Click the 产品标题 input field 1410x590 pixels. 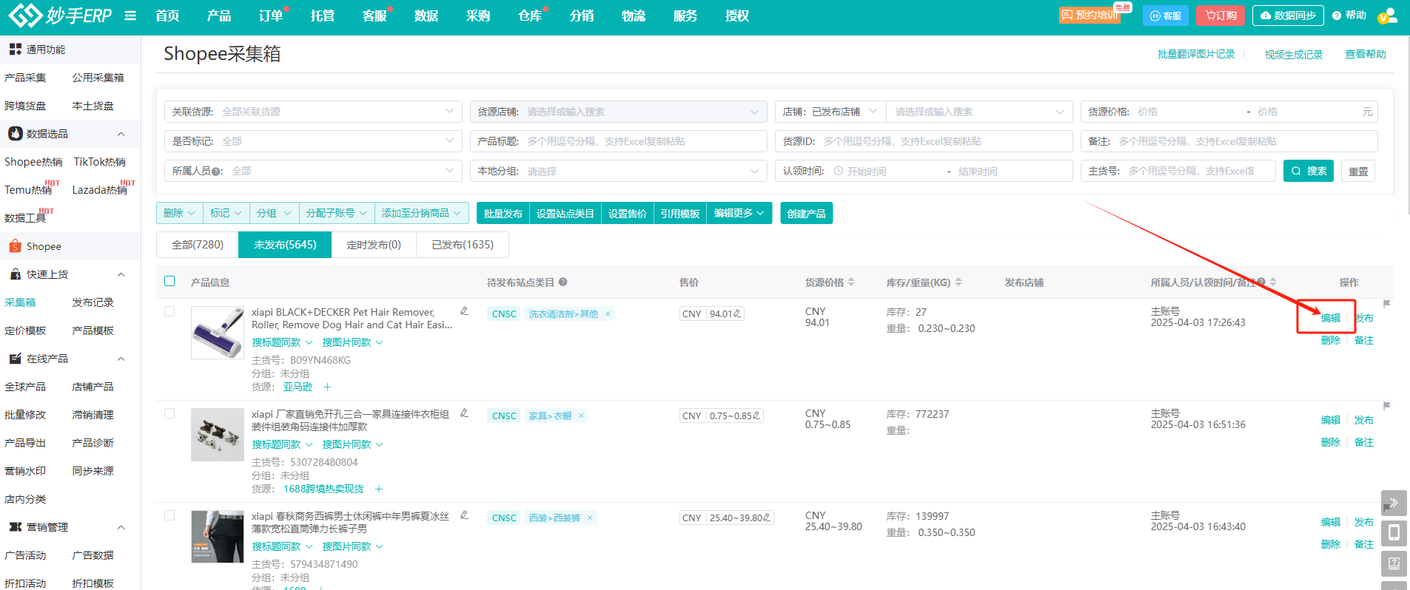click(x=644, y=141)
